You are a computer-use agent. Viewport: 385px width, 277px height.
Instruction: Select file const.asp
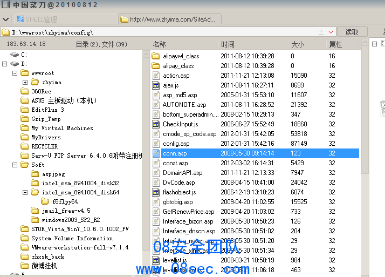pos(175,163)
